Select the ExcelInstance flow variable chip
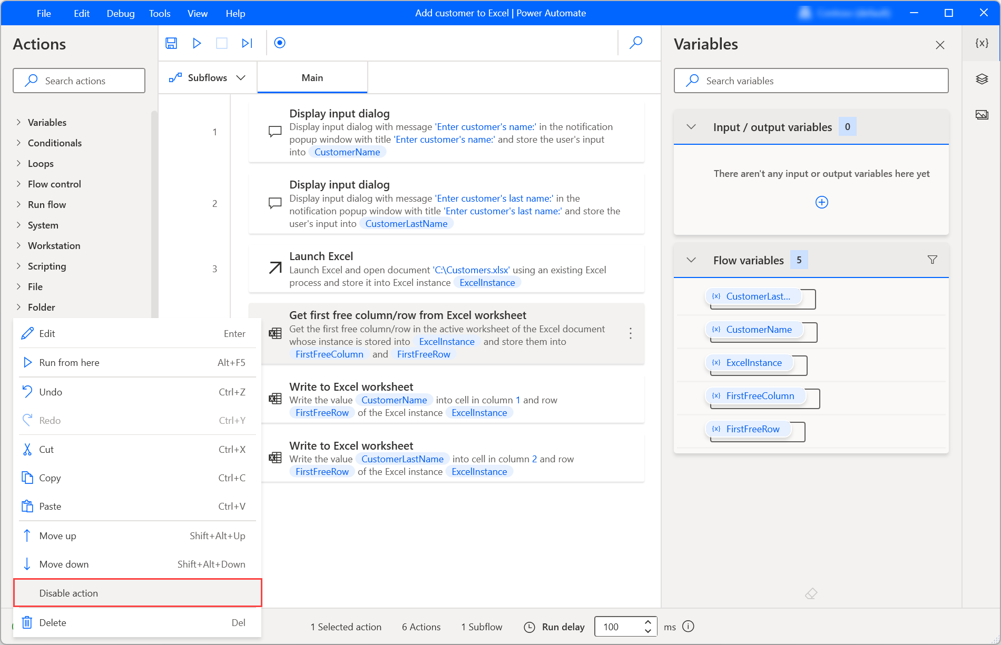 750,363
